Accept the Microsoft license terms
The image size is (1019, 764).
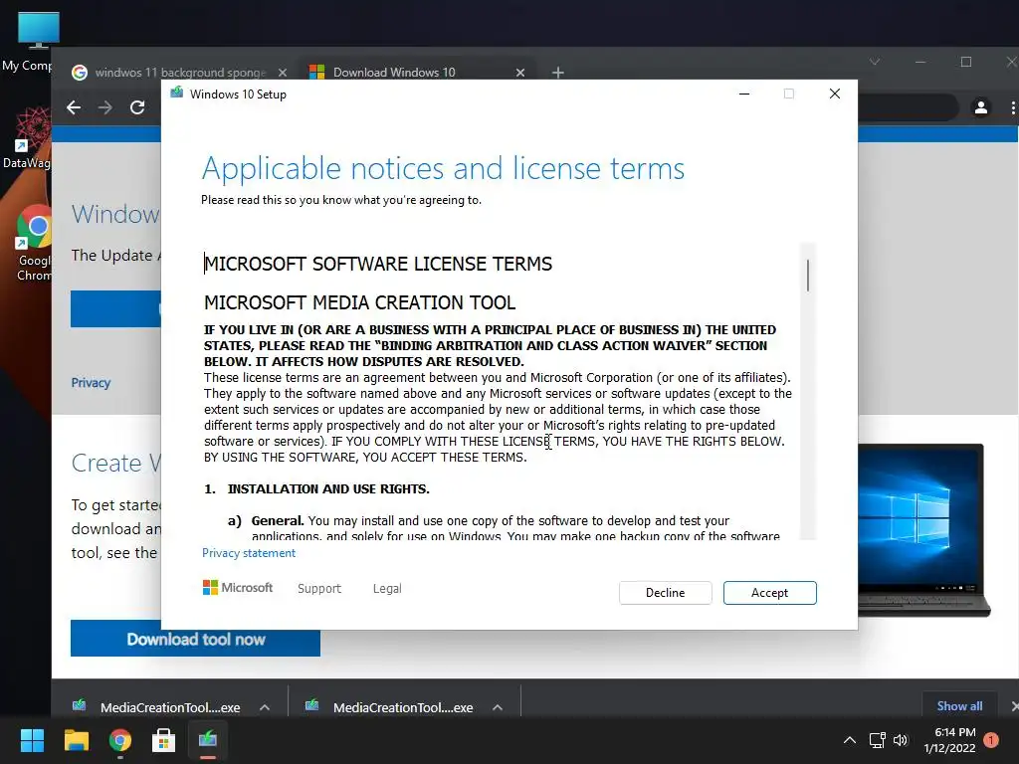click(x=769, y=593)
